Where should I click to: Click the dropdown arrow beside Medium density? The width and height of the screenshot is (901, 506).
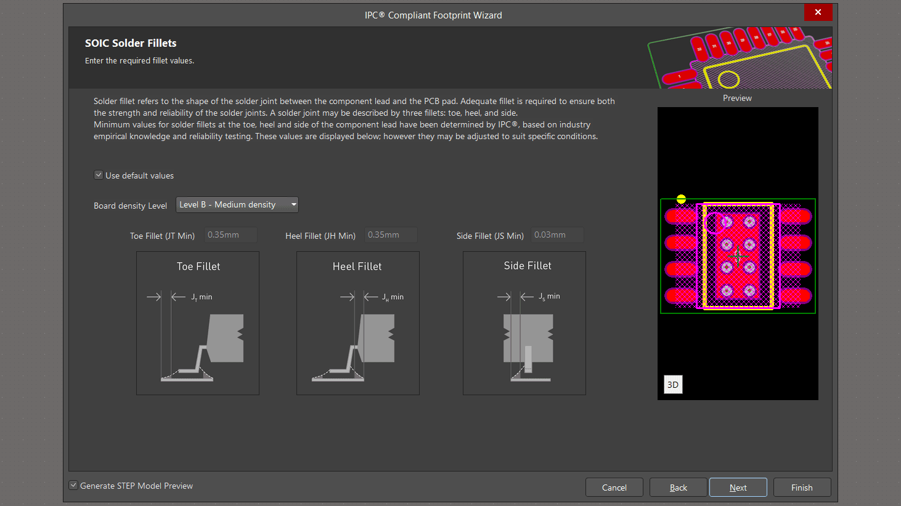tap(293, 205)
